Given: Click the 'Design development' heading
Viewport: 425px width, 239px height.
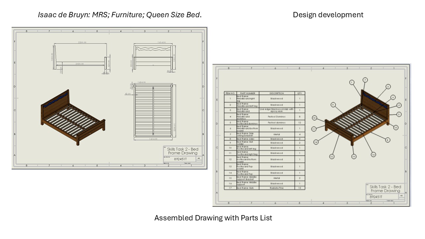Looking at the screenshot, I should [x=328, y=15].
